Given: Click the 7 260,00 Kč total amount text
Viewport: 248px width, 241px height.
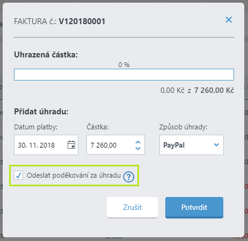Looking at the screenshot, I should (x=214, y=90).
